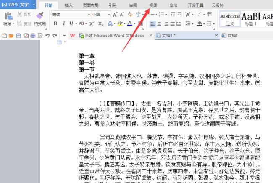
Task: Apply the 标题 1 style
Action: tap(251, 19)
